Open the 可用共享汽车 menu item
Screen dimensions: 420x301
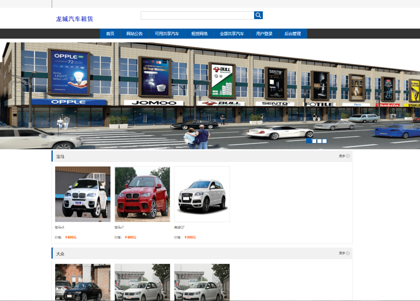167,34
